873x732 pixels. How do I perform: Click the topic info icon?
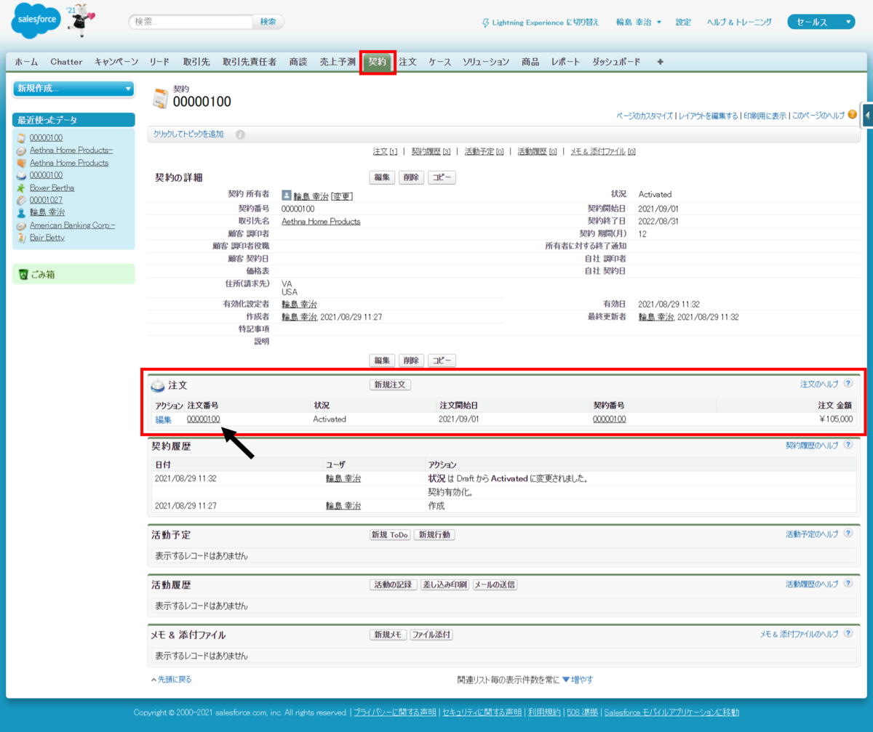point(241,134)
